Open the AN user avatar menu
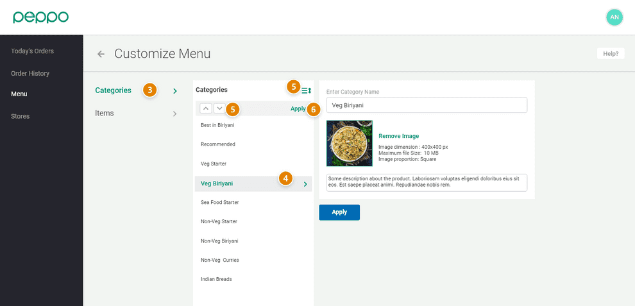This screenshot has width=635, height=306. (x=614, y=17)
